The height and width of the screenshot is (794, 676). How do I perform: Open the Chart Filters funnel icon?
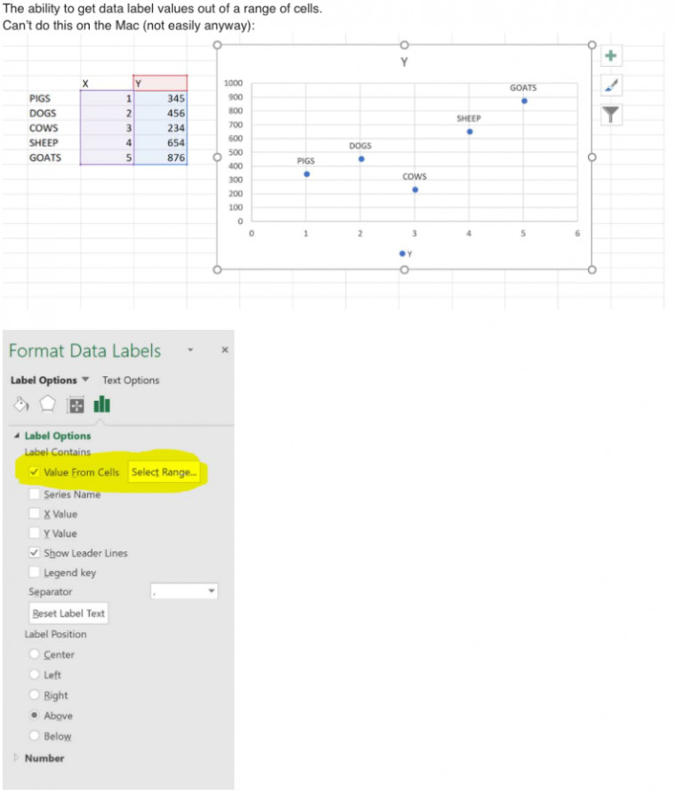pyautogui.click(x=610, y=114)
